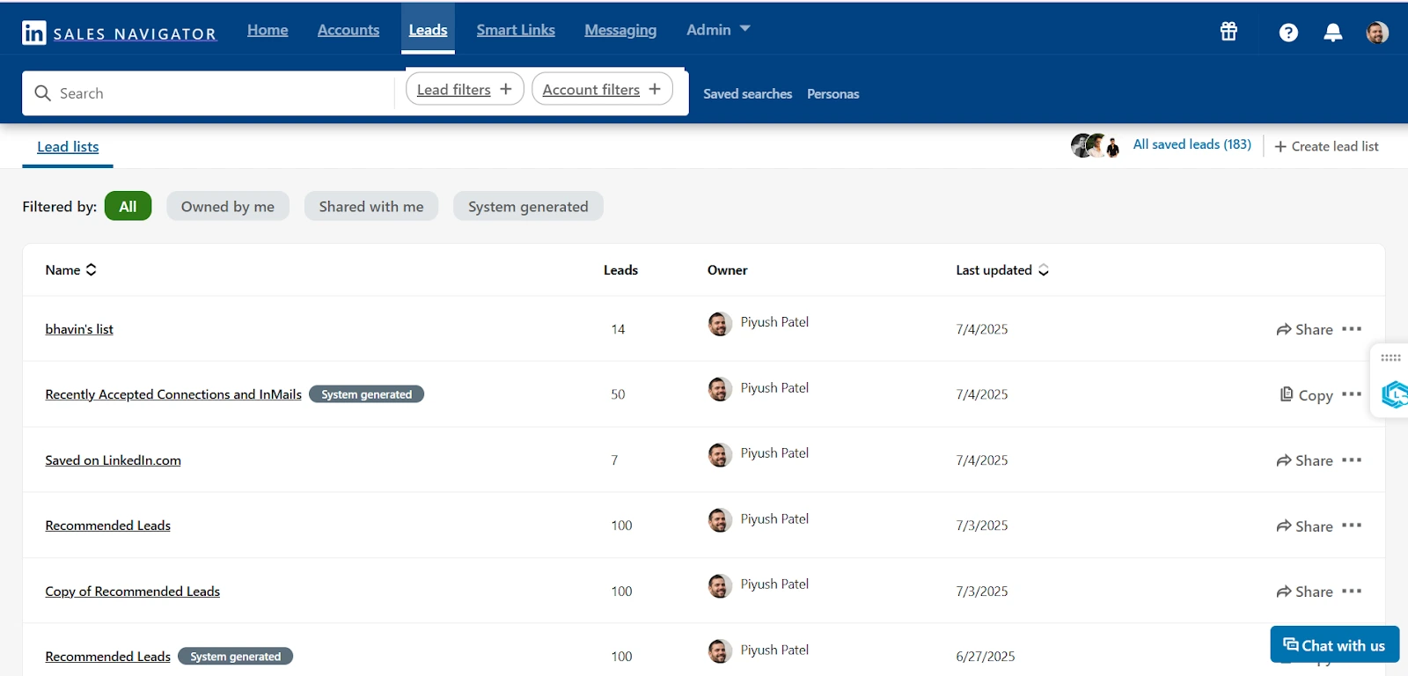Share bhavin's list

click(1304, 329)
